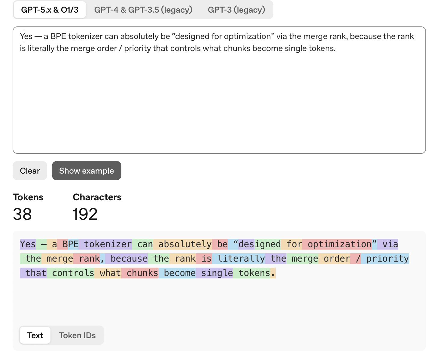Click the green 'controls' token
The height and width of the screenshot is (352, 432).
71,273
